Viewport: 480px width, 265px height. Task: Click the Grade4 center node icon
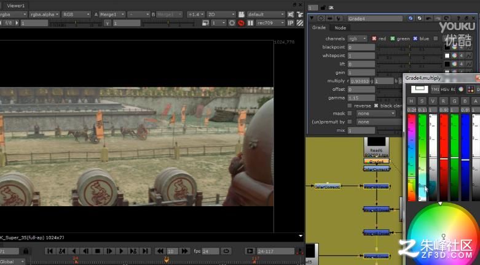320,18
